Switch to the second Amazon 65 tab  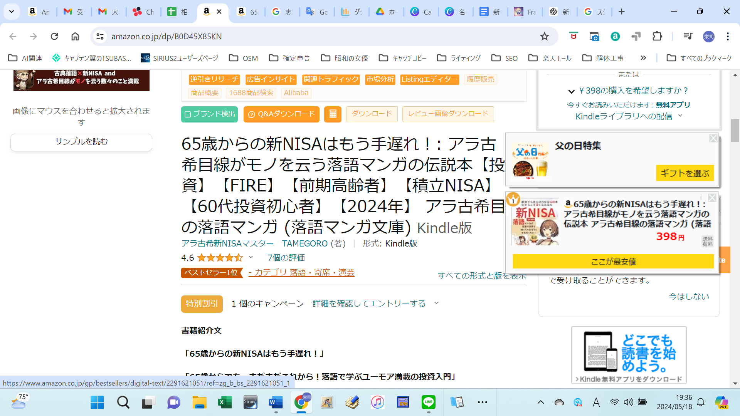coord(247,12)
